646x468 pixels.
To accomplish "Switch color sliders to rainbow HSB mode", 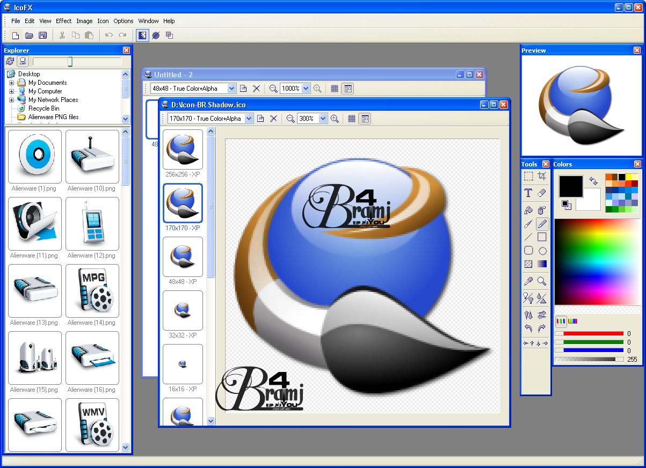I will (x=573, y=321).
